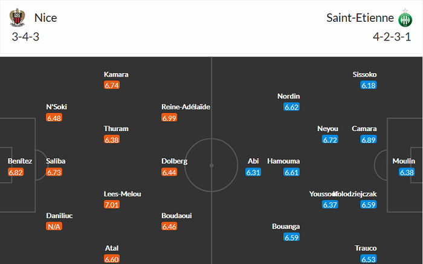
Task: Click the Nice club crest icon
Action: (19, 18)
